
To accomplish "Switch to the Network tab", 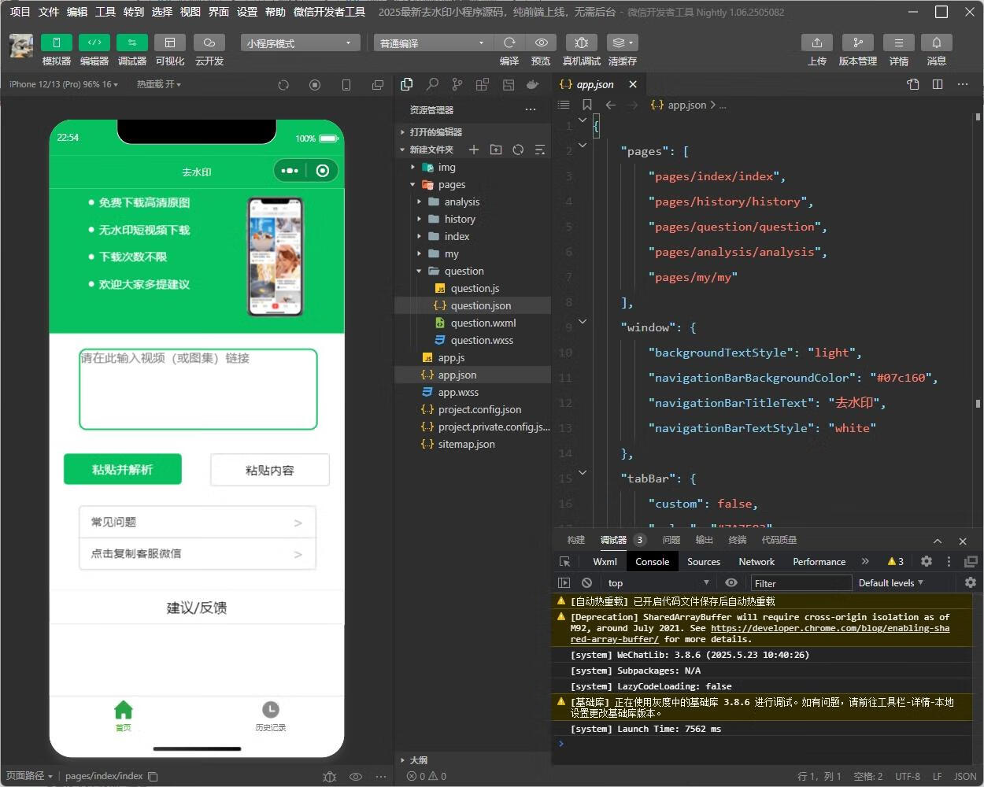I will [756, 561].
